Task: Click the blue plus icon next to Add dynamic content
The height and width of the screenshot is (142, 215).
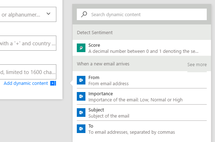Action: pos(53,83)
